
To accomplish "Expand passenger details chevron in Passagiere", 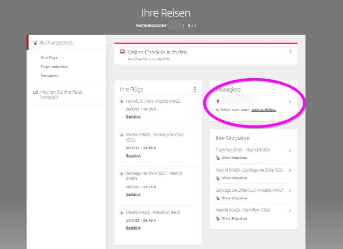I will pyautogui.click(x=290, y=102).
